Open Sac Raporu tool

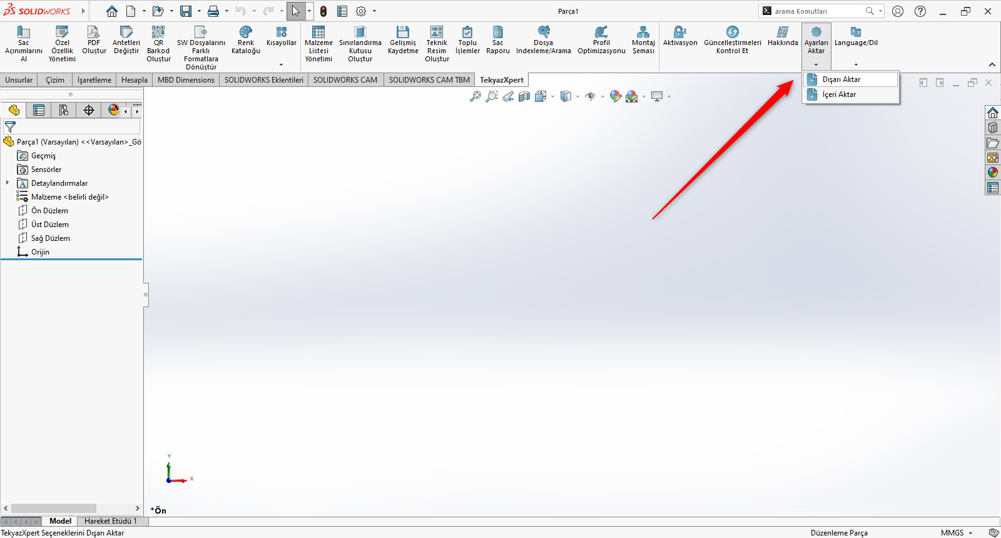498,40
